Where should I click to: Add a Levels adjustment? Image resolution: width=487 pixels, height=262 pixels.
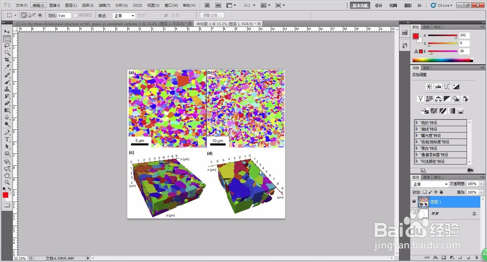click(x=438, y=87)
